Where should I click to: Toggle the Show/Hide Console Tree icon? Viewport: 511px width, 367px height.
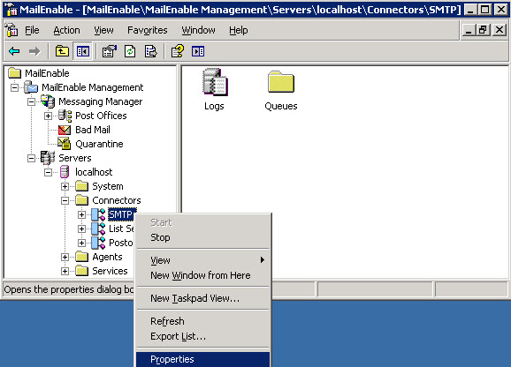(x=83, y=51)
